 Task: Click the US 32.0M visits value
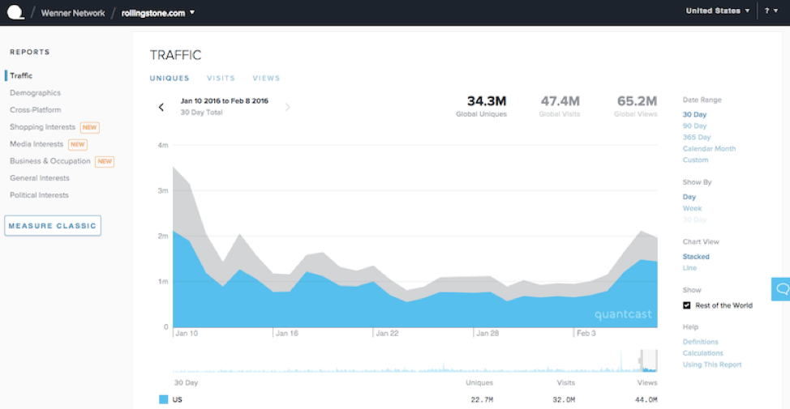tap(564, 399)
